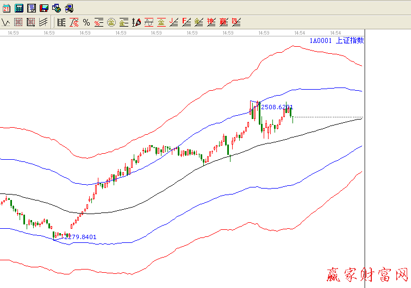Select the red grid tool icon
Screen dimensions: 411x288
click(18, 22)
